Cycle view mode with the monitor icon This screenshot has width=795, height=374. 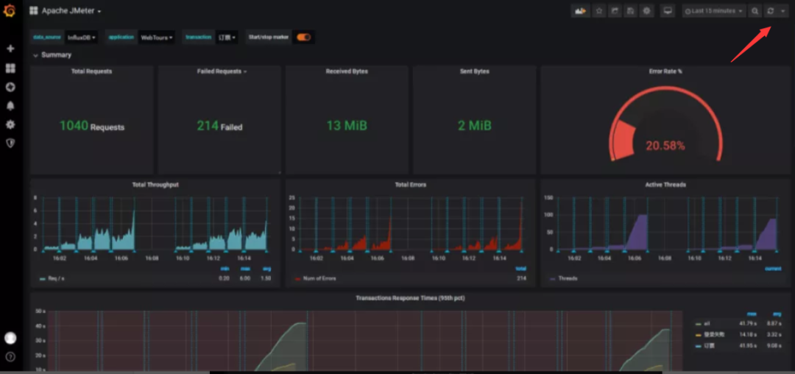668,10
